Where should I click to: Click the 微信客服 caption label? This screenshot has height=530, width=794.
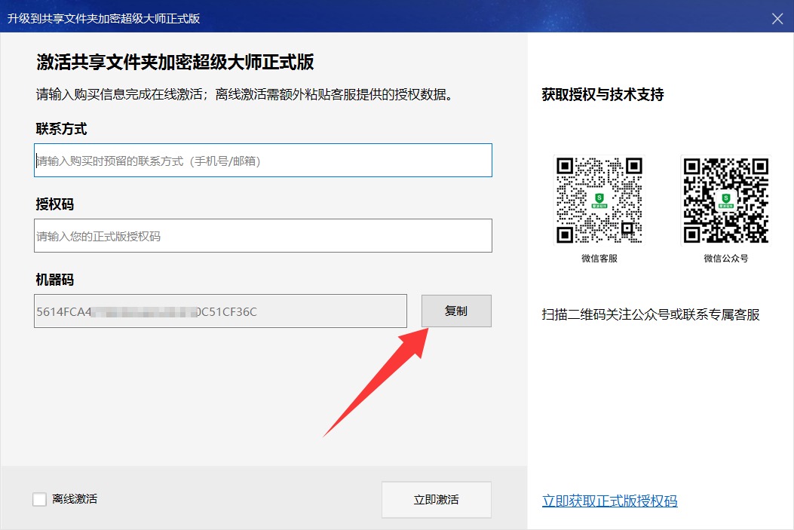click(599, 258)
